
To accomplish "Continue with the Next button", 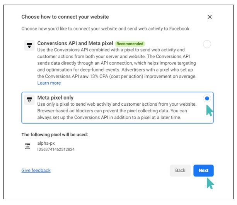I will click(203, 170).
